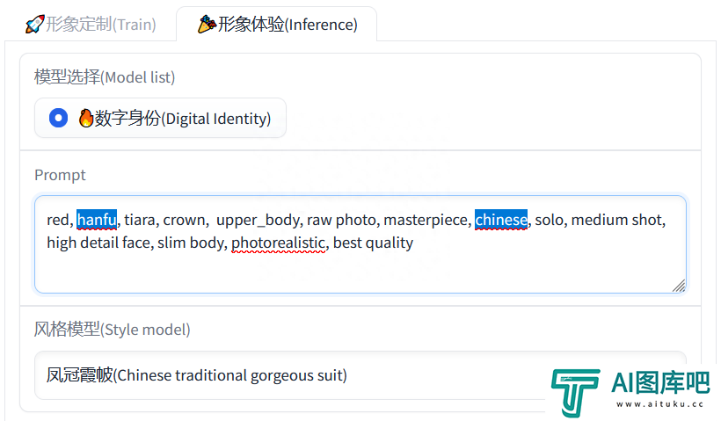
Task: Click the underlined word photorealistic
Action: (x=278, y=243)
